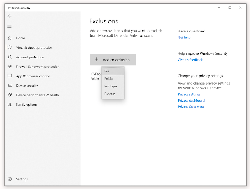Select Family options icon

click(x=9, y=104)
